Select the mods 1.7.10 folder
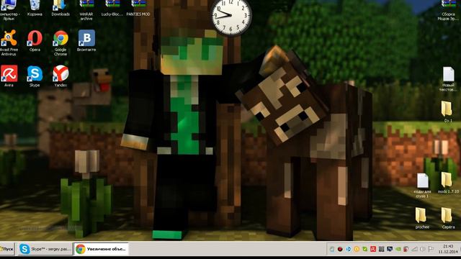This screenshot has width=461, height=259. pos(448,183)
